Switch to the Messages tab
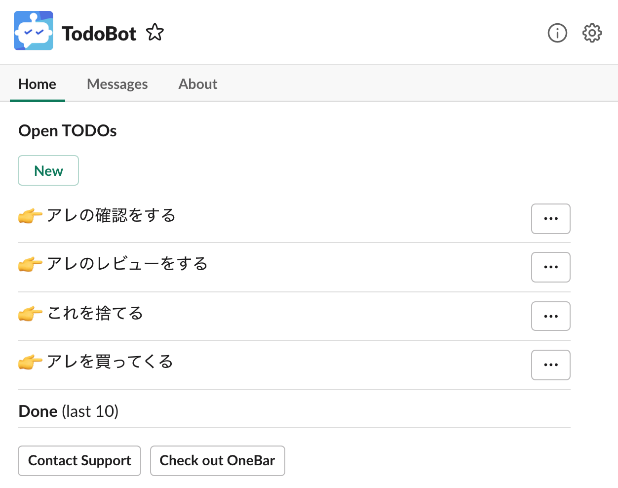The width and height of the screenshot is (618, 488). 117,84
